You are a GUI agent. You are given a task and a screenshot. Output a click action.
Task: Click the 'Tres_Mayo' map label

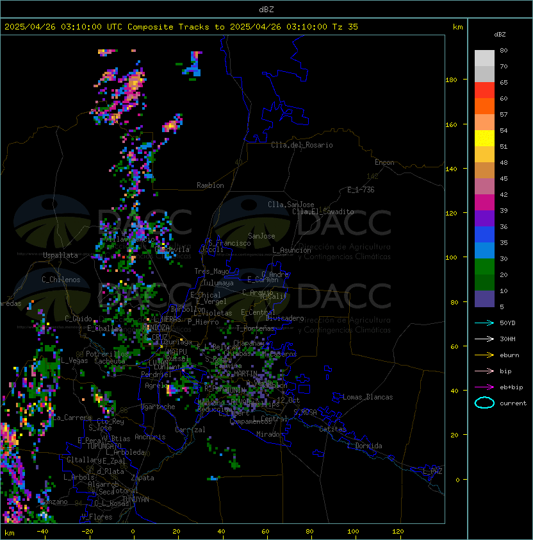click(x=211, y=271)
